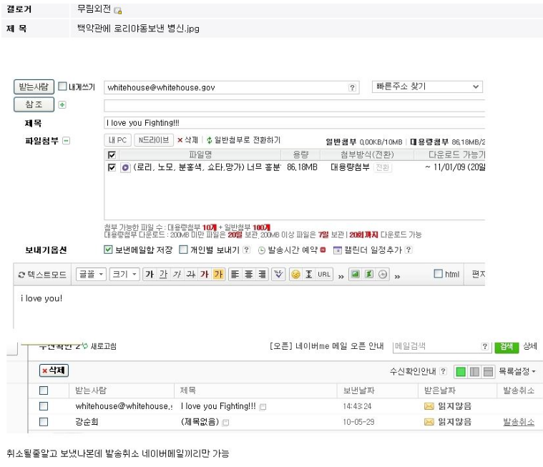Screen dimensions: 543x467
Task: Insert an emoticon smiley
Action: tap(295, 274)
